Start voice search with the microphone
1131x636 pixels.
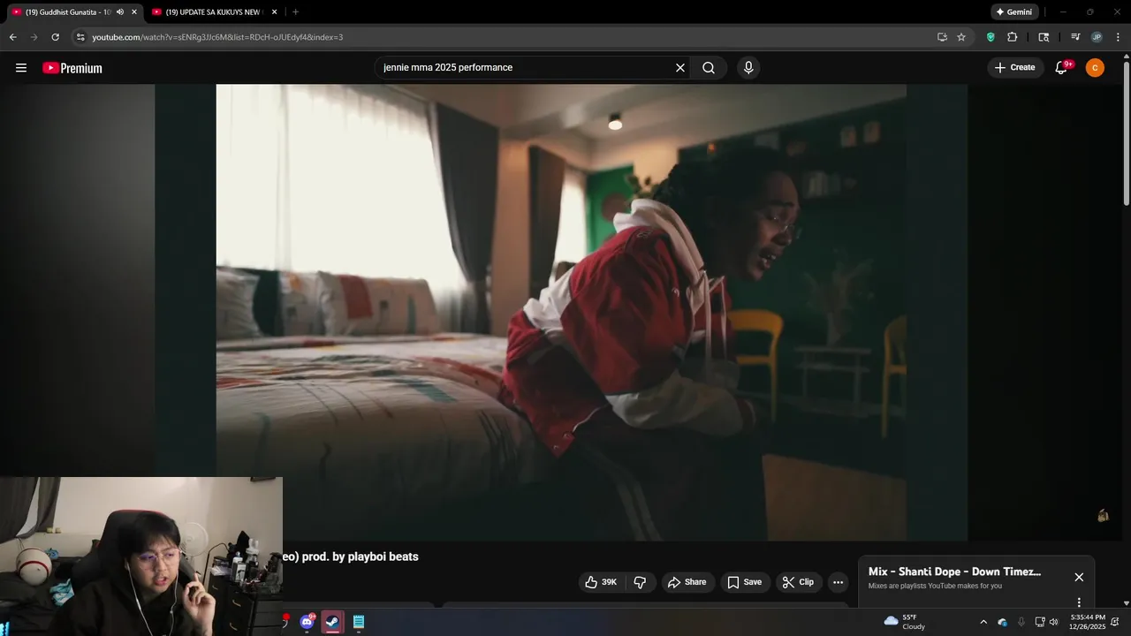coord(748,68)
